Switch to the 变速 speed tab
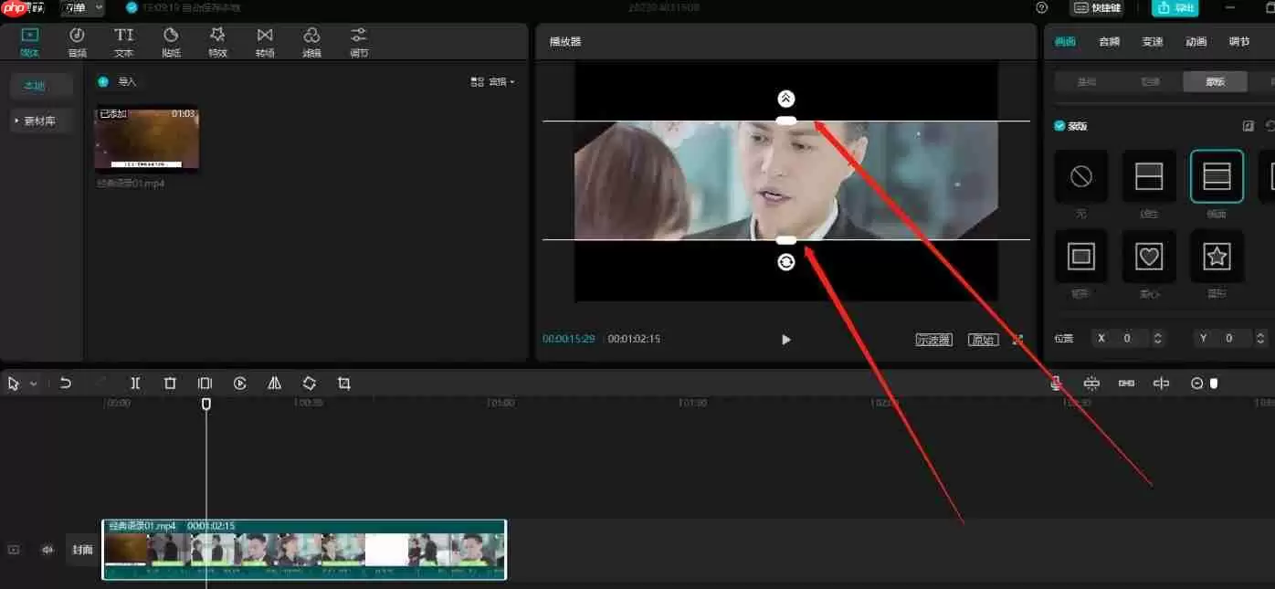This screenshot has height=589, width=1275. 1152,41
